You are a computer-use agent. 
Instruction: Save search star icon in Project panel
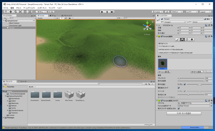tap(152, 84)
